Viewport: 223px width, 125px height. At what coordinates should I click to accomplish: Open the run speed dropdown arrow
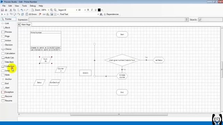click(5, 14)
